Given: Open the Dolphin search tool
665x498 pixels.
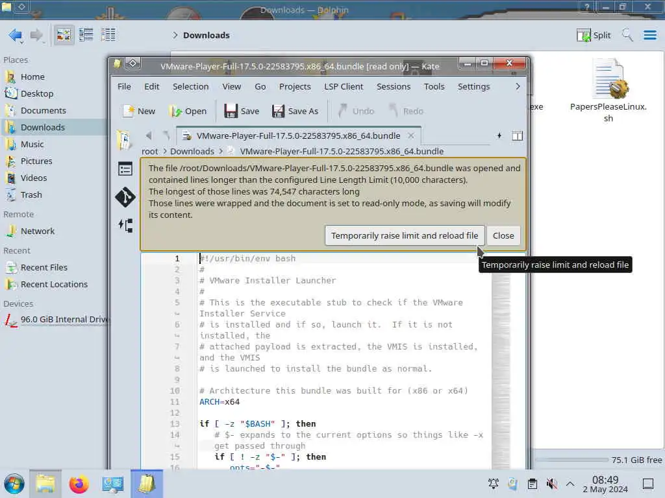Looking at the screenshot, I should [x=627, y=35].
